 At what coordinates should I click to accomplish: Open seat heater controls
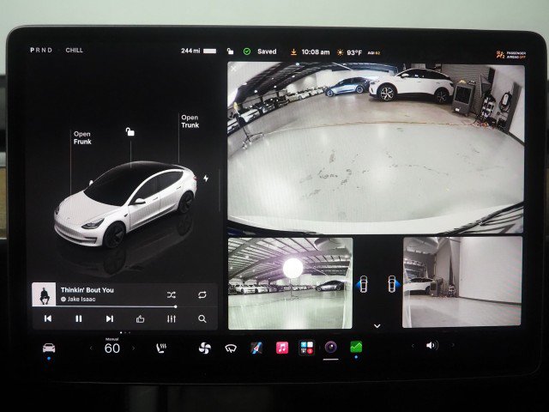coord(161,348)
